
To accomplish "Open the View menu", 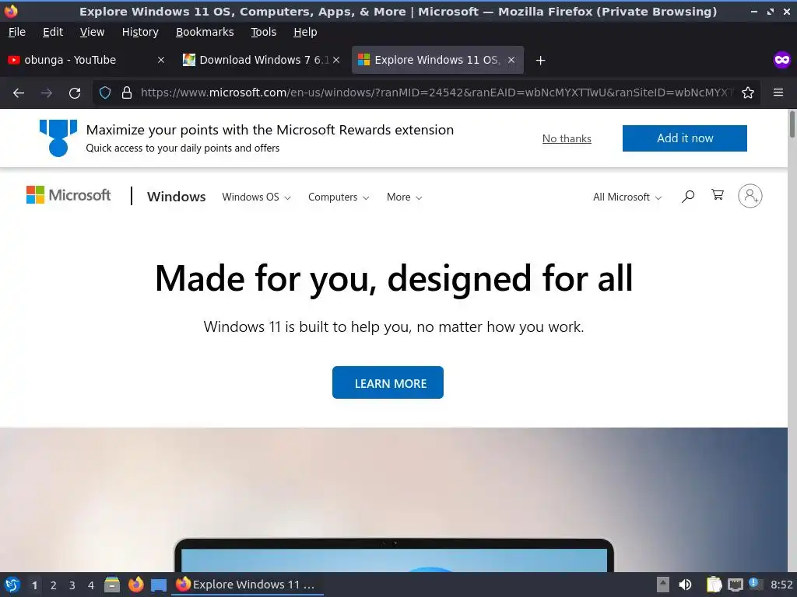I will pos(92,32).
